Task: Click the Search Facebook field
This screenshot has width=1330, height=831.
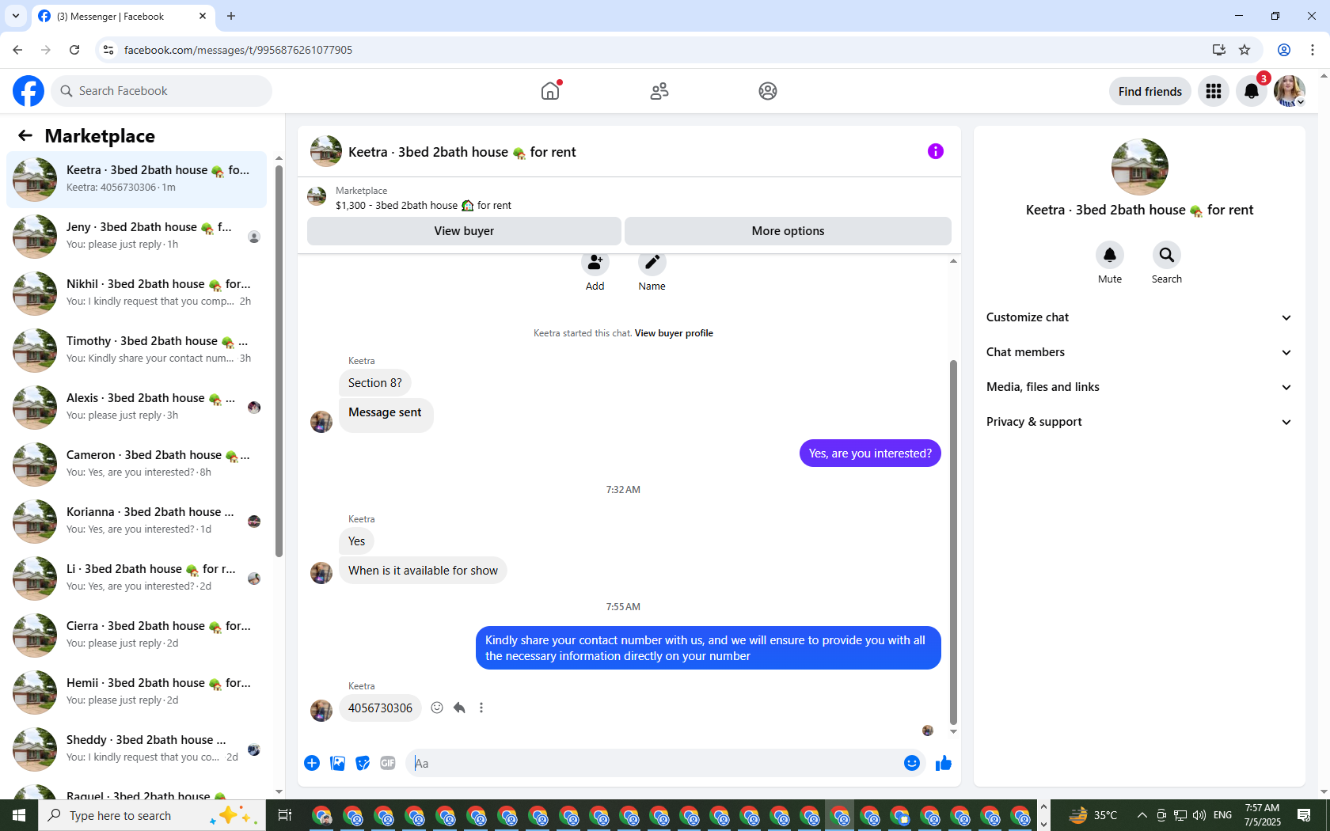Action: coord(162,91)
